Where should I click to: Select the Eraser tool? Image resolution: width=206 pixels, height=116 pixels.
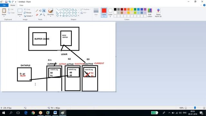pyautogui.click(x=37, y=15)
